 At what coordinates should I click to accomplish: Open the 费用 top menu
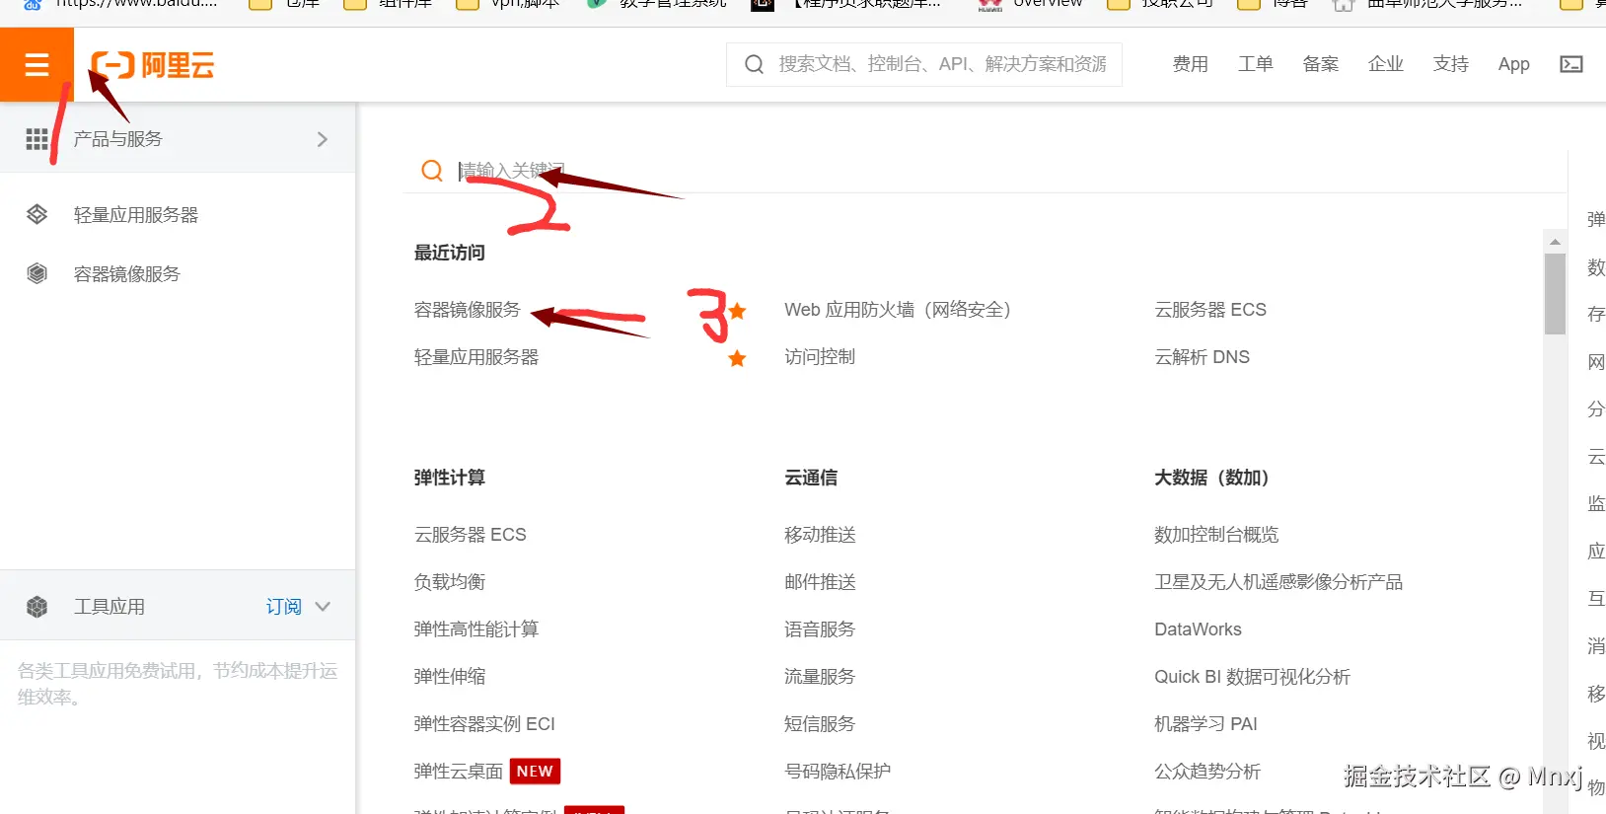coord(1191,64)
